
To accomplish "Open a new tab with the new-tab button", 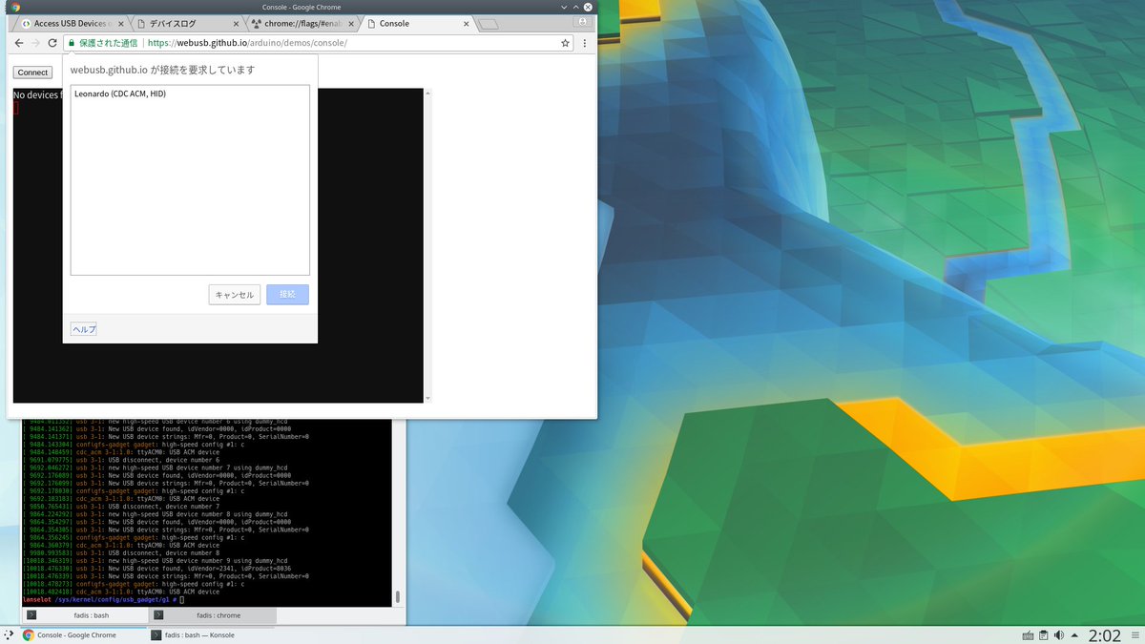I will click(487, 24).
